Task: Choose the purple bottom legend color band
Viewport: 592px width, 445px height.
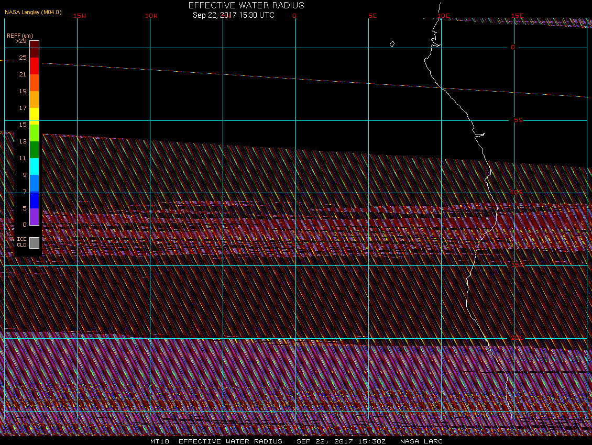Action: click(34, 216)
